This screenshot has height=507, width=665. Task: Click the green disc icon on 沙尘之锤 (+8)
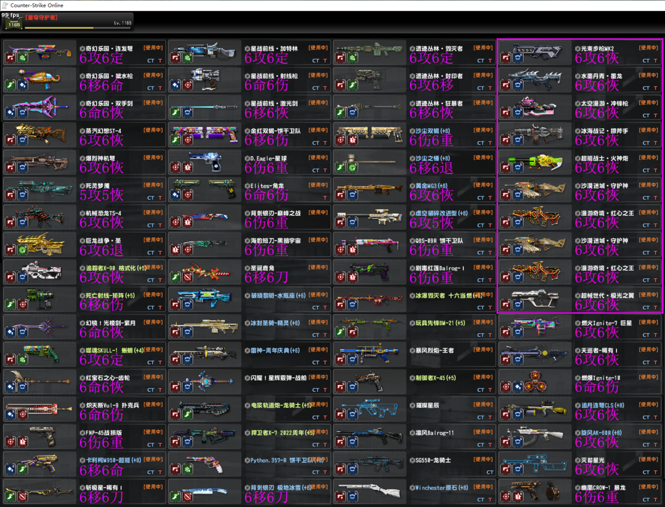pyautogui.click(x=352, y=167)
